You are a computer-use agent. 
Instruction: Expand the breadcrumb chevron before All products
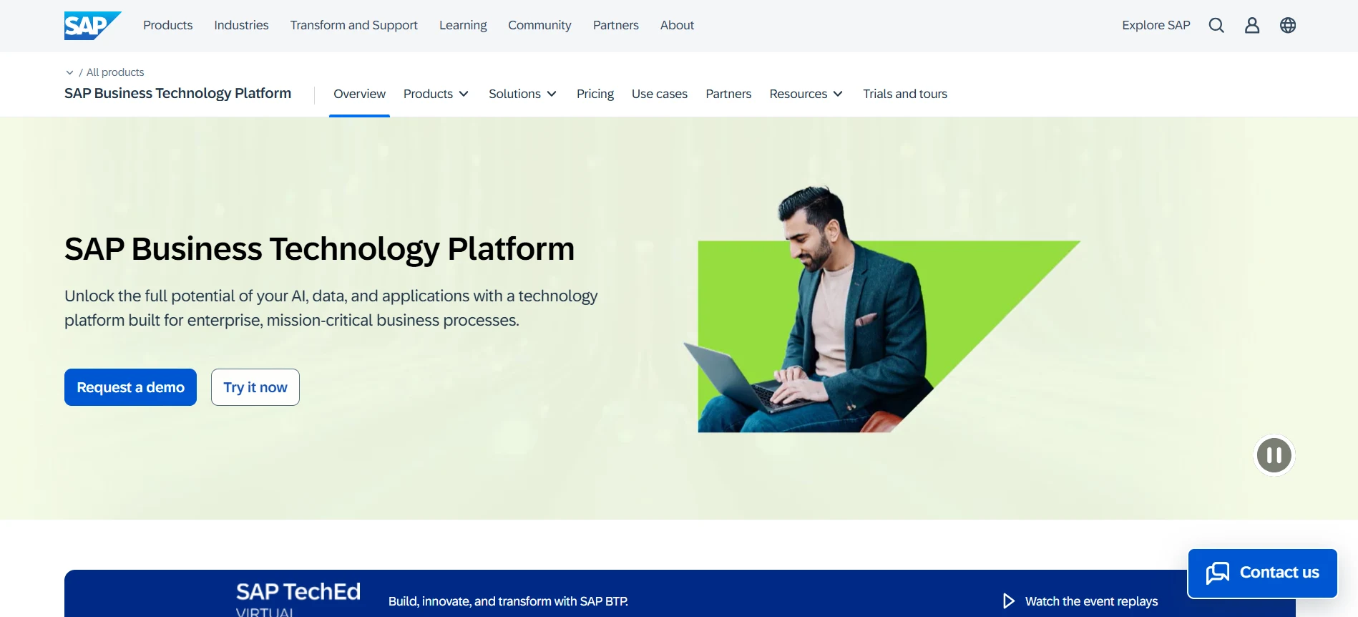[69, 72]
